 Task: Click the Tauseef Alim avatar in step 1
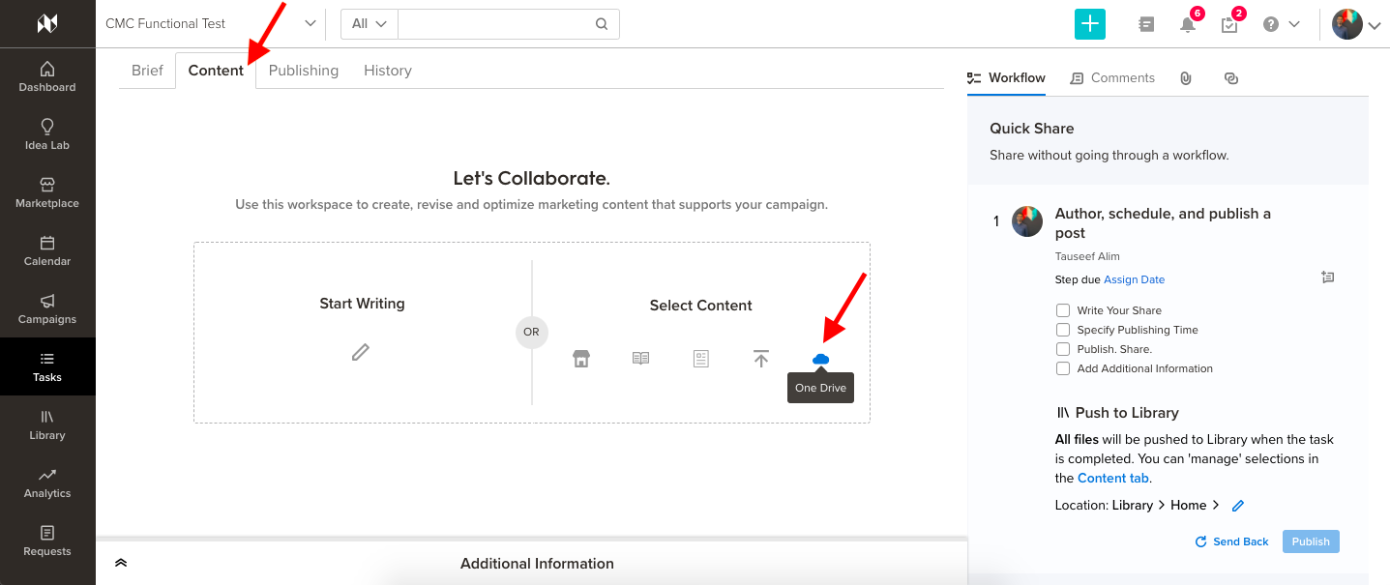[x=1027, y=221]
